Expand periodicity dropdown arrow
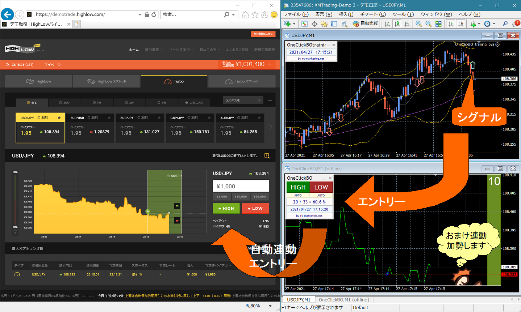This screenshot has width=521, height=312. 494,24
